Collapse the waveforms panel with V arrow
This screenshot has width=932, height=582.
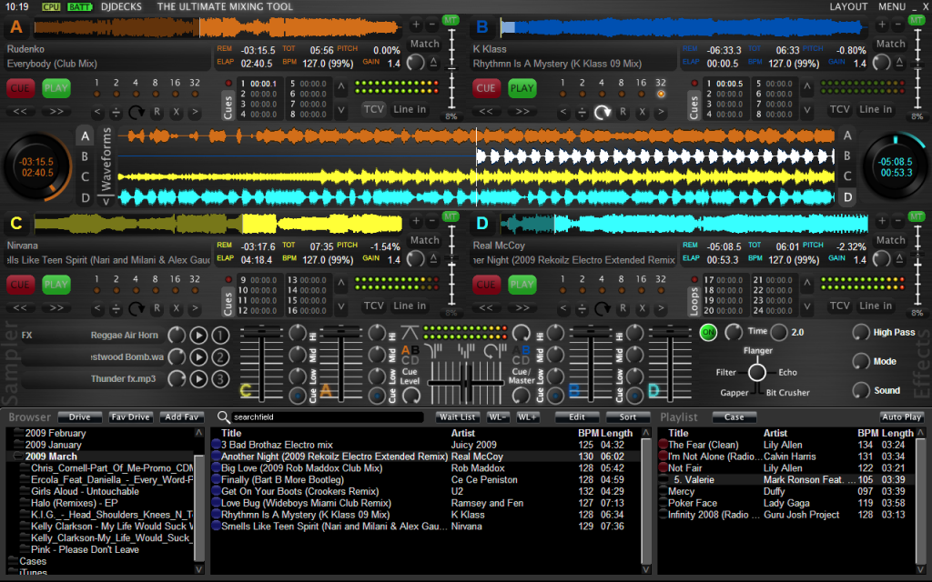pyautogui.click(x=106, y=201)
